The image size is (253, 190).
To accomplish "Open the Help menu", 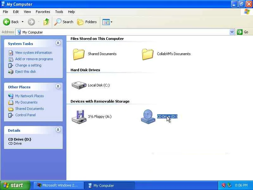I will [x=71, y=12].
